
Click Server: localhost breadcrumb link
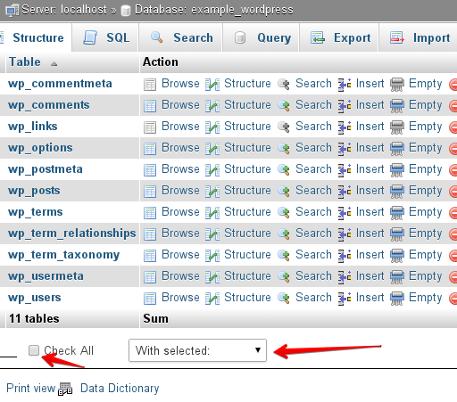pos(64,10)
